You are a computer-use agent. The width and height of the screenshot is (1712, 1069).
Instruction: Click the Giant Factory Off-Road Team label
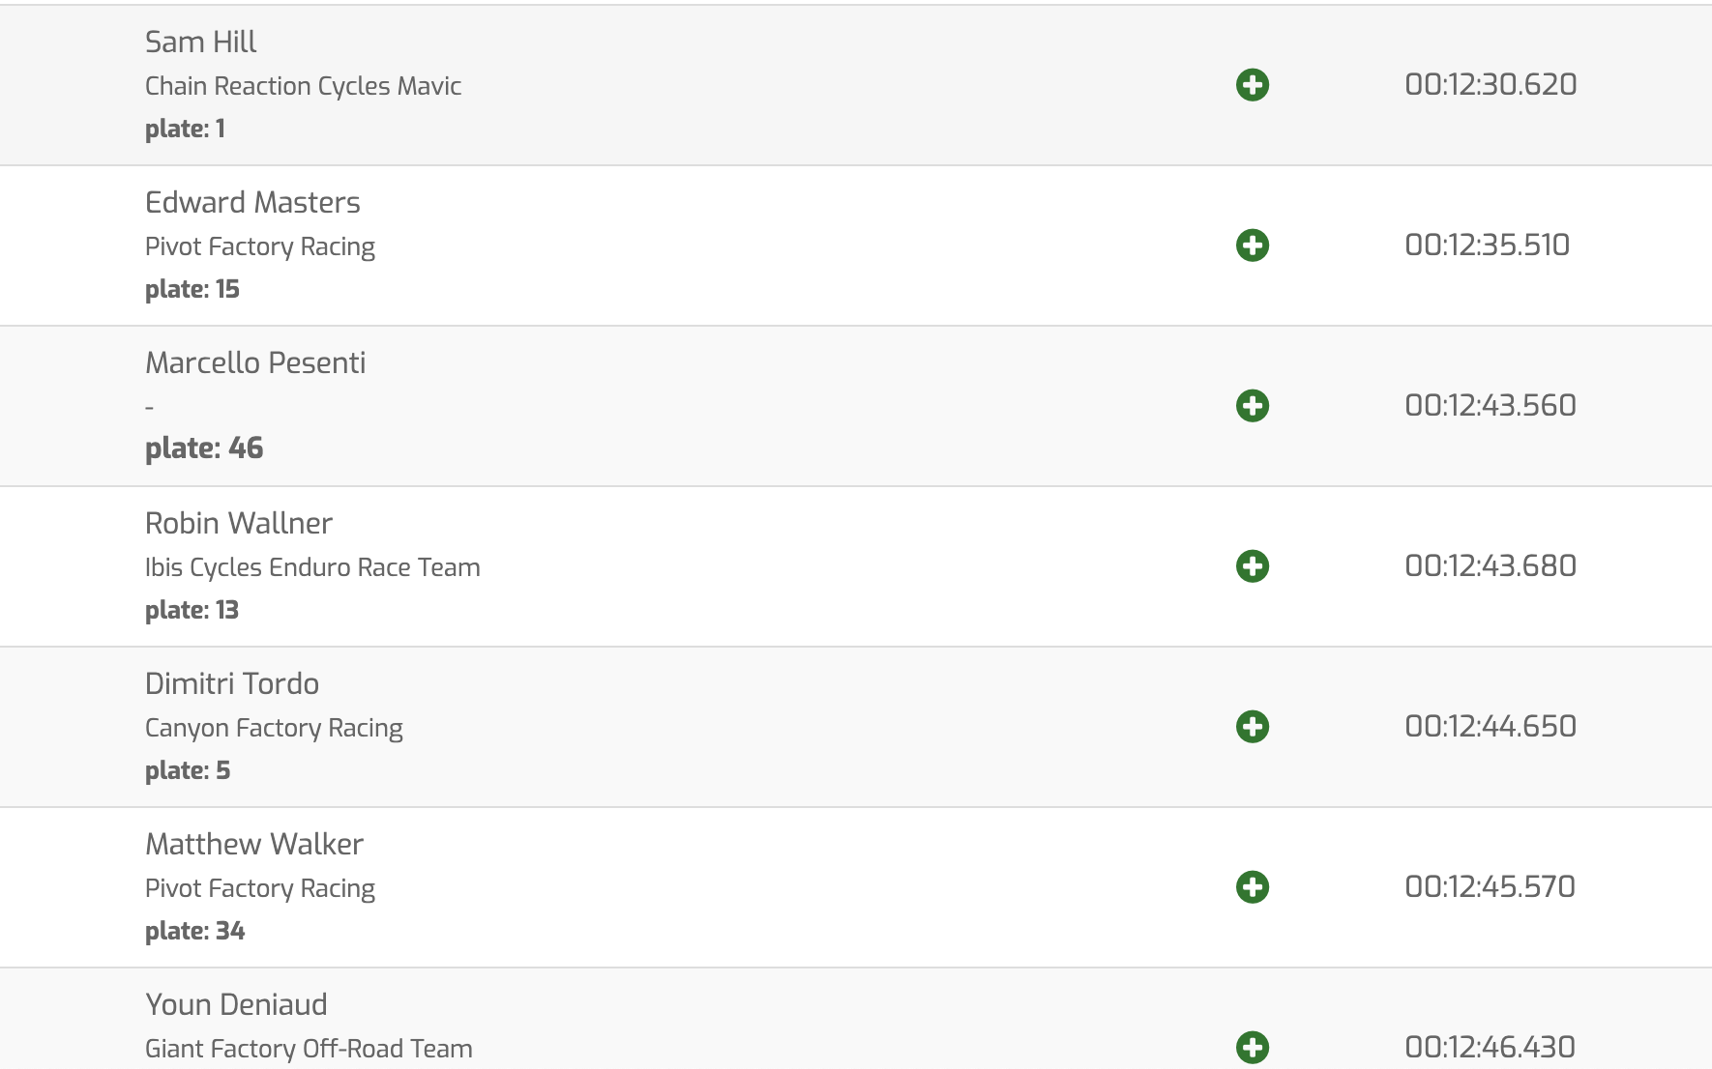(x=309, y=1049)
